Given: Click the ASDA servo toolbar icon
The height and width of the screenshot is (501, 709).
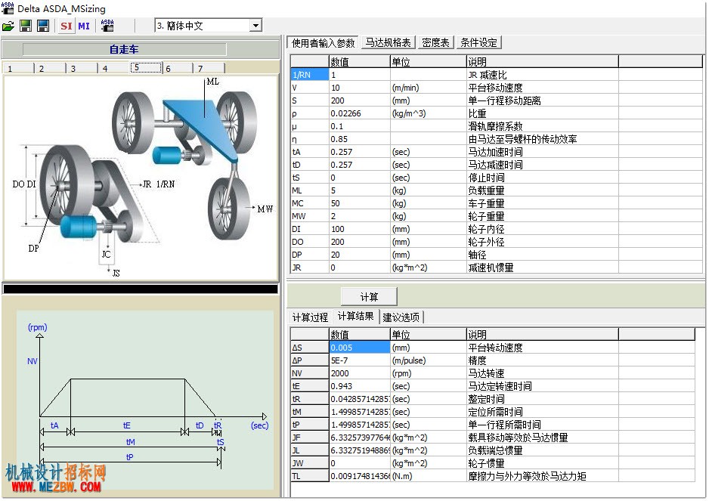Looking at the screenshot, I should (x=107, y=26).
